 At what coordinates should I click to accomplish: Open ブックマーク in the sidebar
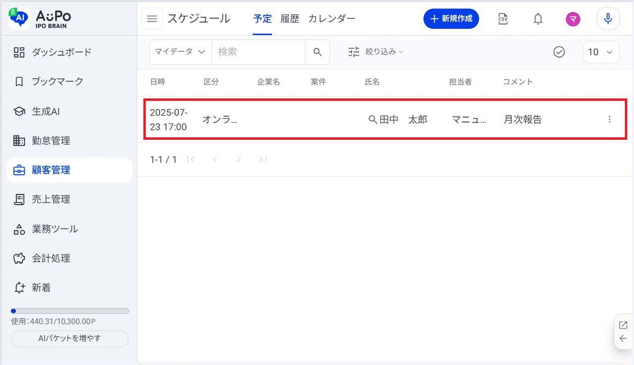69,81
